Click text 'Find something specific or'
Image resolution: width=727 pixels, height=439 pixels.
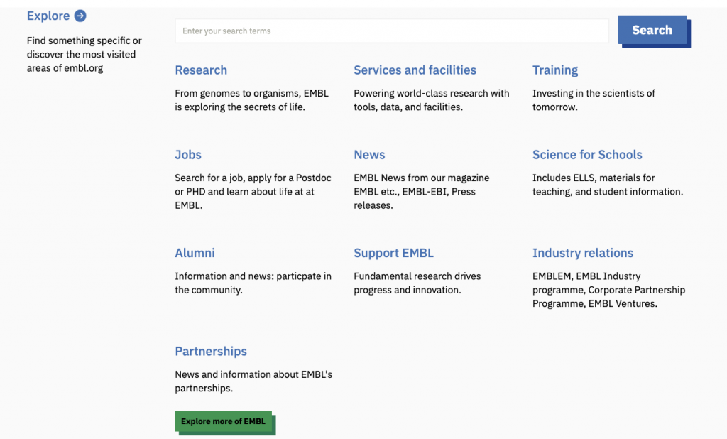(x=84, y=40)
